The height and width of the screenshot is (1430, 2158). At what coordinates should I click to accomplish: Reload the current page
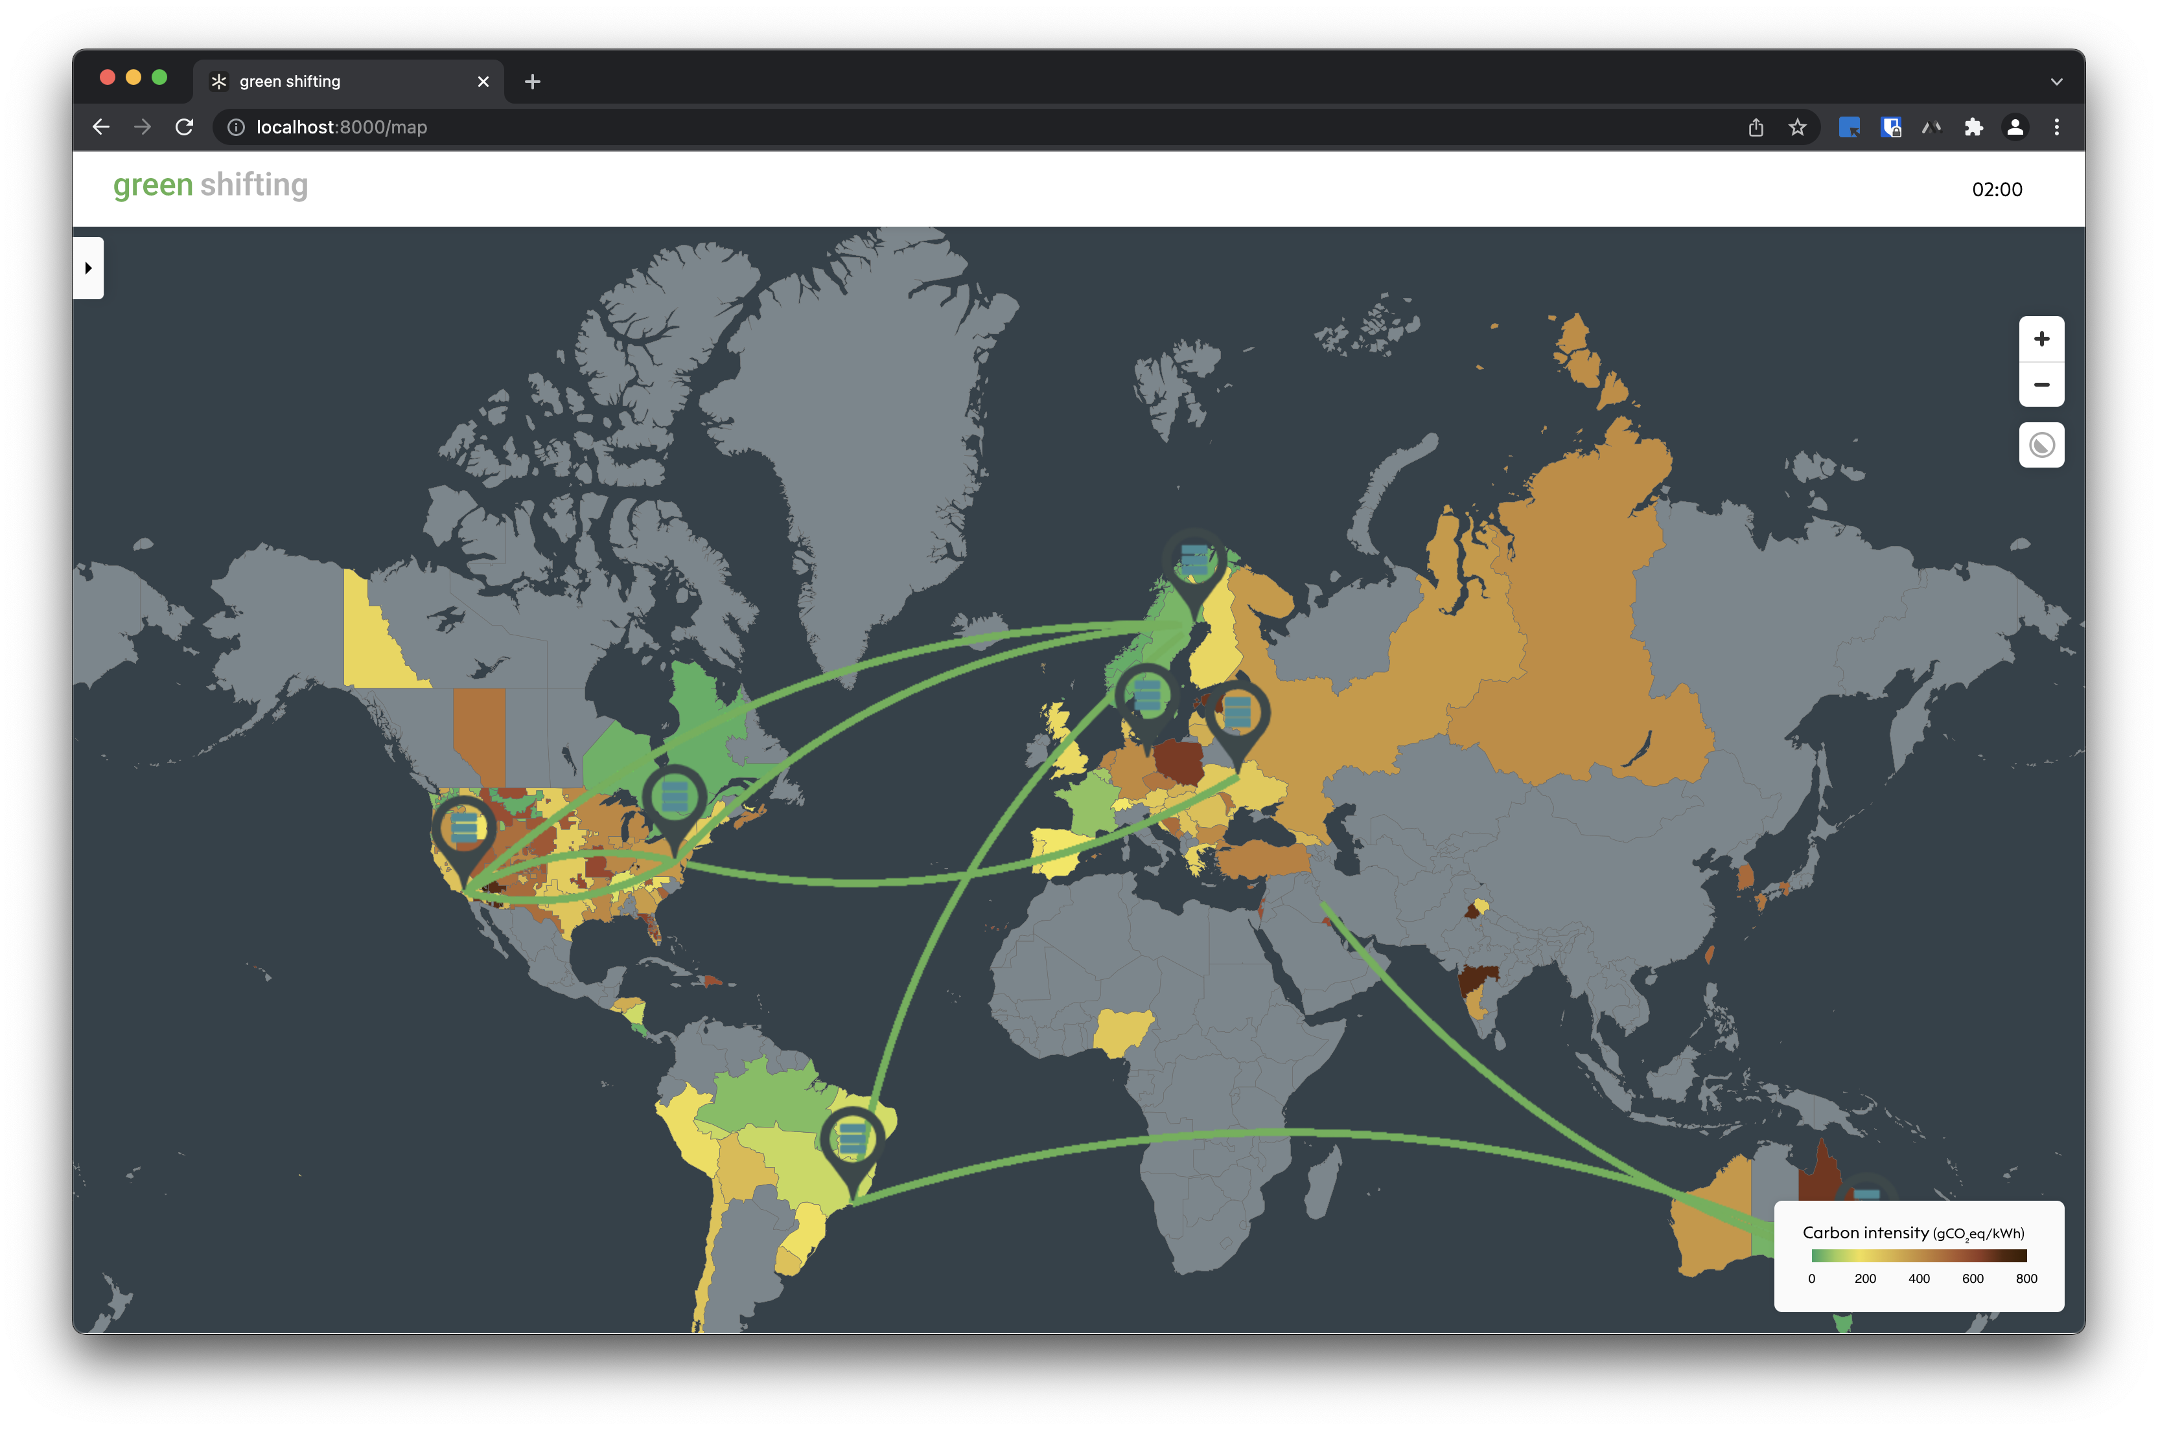coord(184,128)
